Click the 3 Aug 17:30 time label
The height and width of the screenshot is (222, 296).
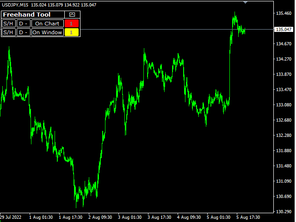click(159, 217)
